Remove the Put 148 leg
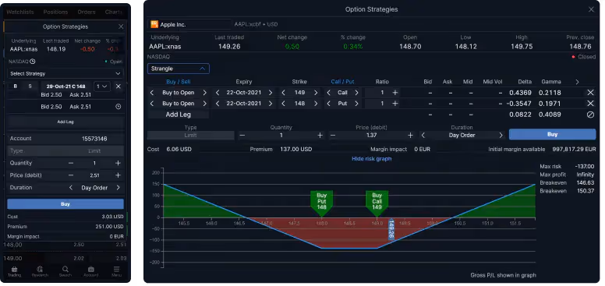Viewport: 605px width, 286px height. point(590,104)
